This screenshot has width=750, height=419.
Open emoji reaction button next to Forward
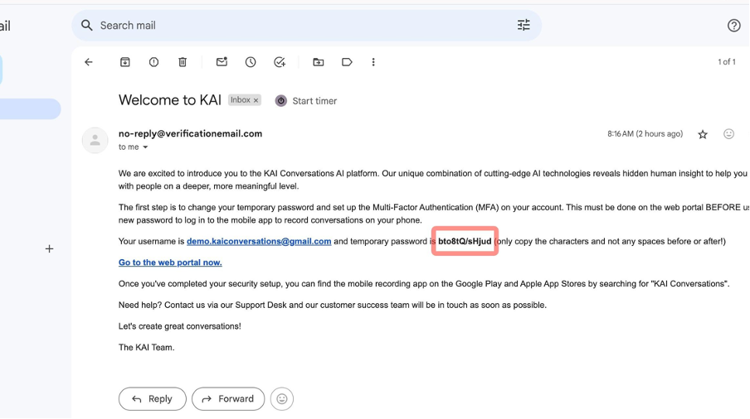pyautogui.click(x=282, y=399)
